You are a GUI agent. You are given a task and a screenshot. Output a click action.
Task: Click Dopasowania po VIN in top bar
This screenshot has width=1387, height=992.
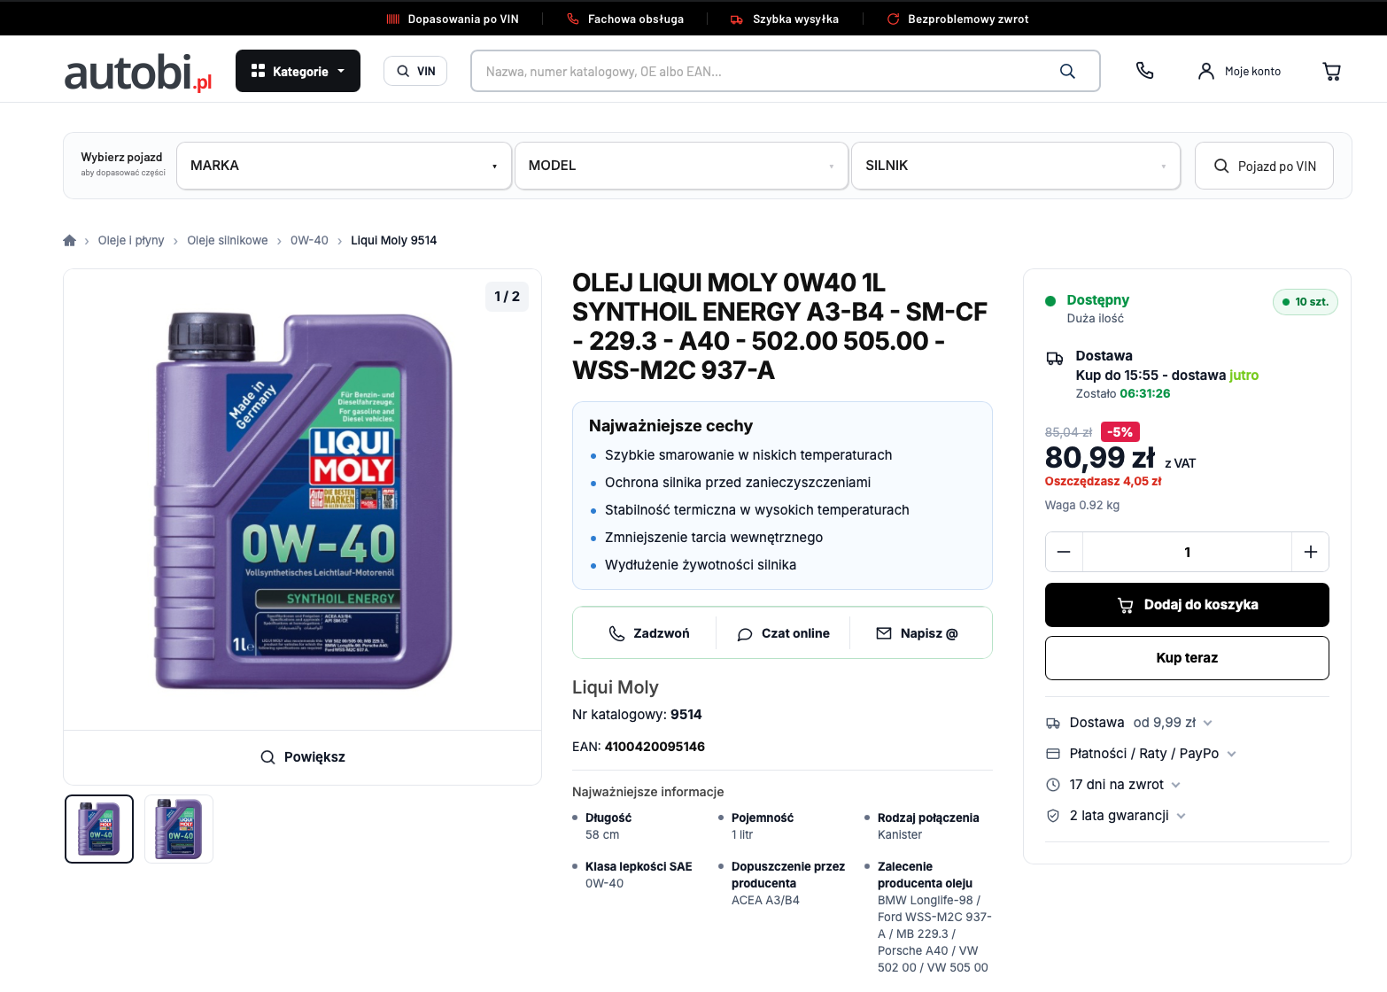click(x=453, y=19)
